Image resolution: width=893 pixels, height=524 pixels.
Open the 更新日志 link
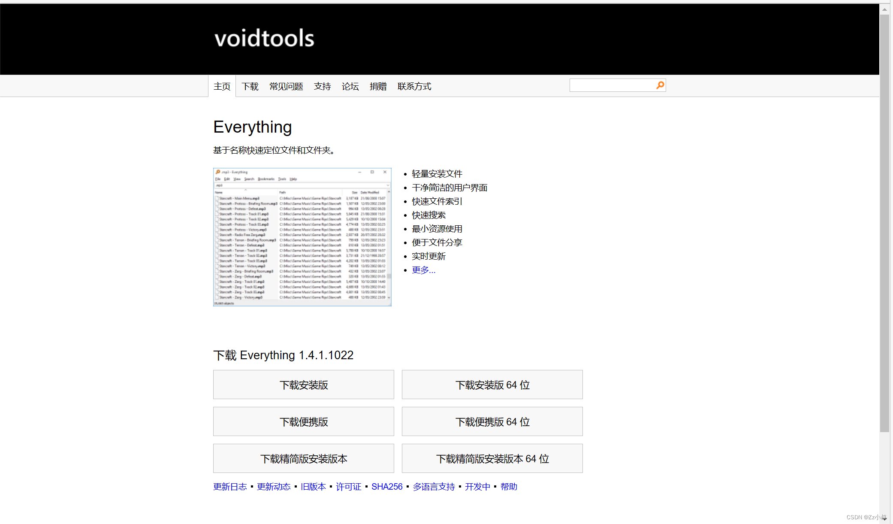(230, 487)
